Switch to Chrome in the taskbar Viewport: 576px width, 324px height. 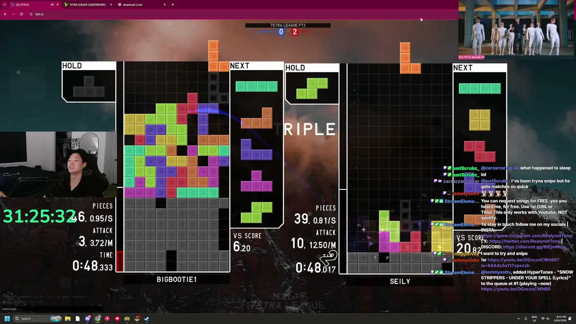98,319
